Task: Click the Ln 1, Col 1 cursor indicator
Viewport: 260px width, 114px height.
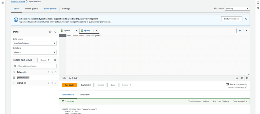Action: (74, 78)
